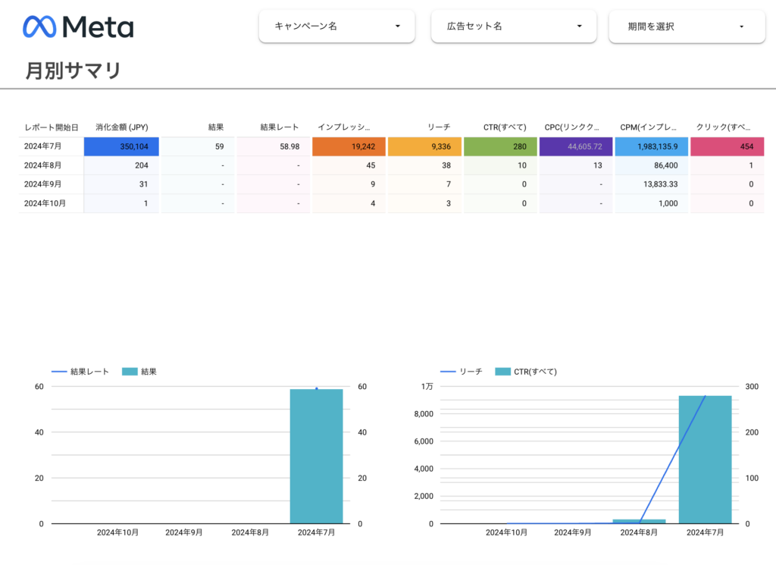Click the レポート開始日 column header
Viewport: 776px width, 565px height.
tap(51, 127)
